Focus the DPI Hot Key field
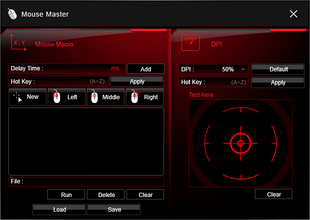The width and height of the screenshot is (310, 220). click(213, 82)
